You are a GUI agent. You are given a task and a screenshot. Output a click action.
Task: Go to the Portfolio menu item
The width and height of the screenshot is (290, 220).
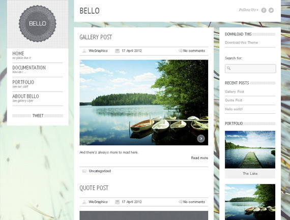click(23, 82)
